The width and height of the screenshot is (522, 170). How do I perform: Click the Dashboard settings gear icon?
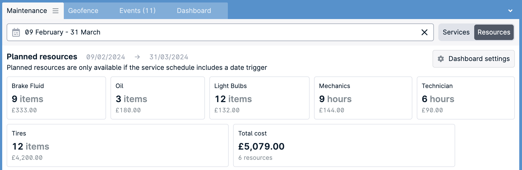point(441,59)
